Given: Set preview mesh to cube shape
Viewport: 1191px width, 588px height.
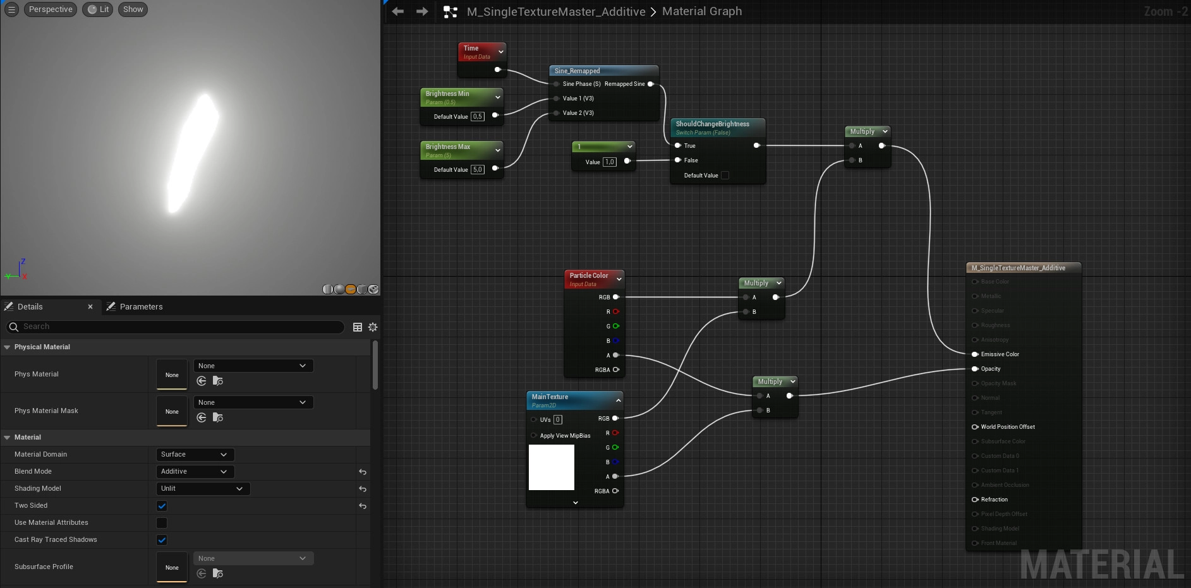Looking at the screenshot, I should coord(362,289).
